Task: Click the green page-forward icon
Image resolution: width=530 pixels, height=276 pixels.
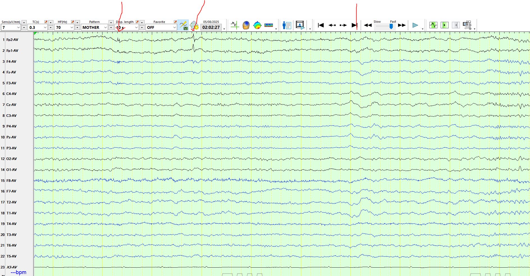Action: [x=445, y=25]
